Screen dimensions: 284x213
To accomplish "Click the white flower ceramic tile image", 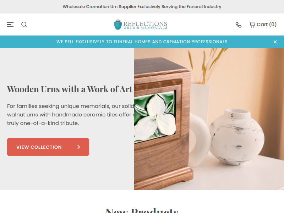I will click(x=155, y=116).
